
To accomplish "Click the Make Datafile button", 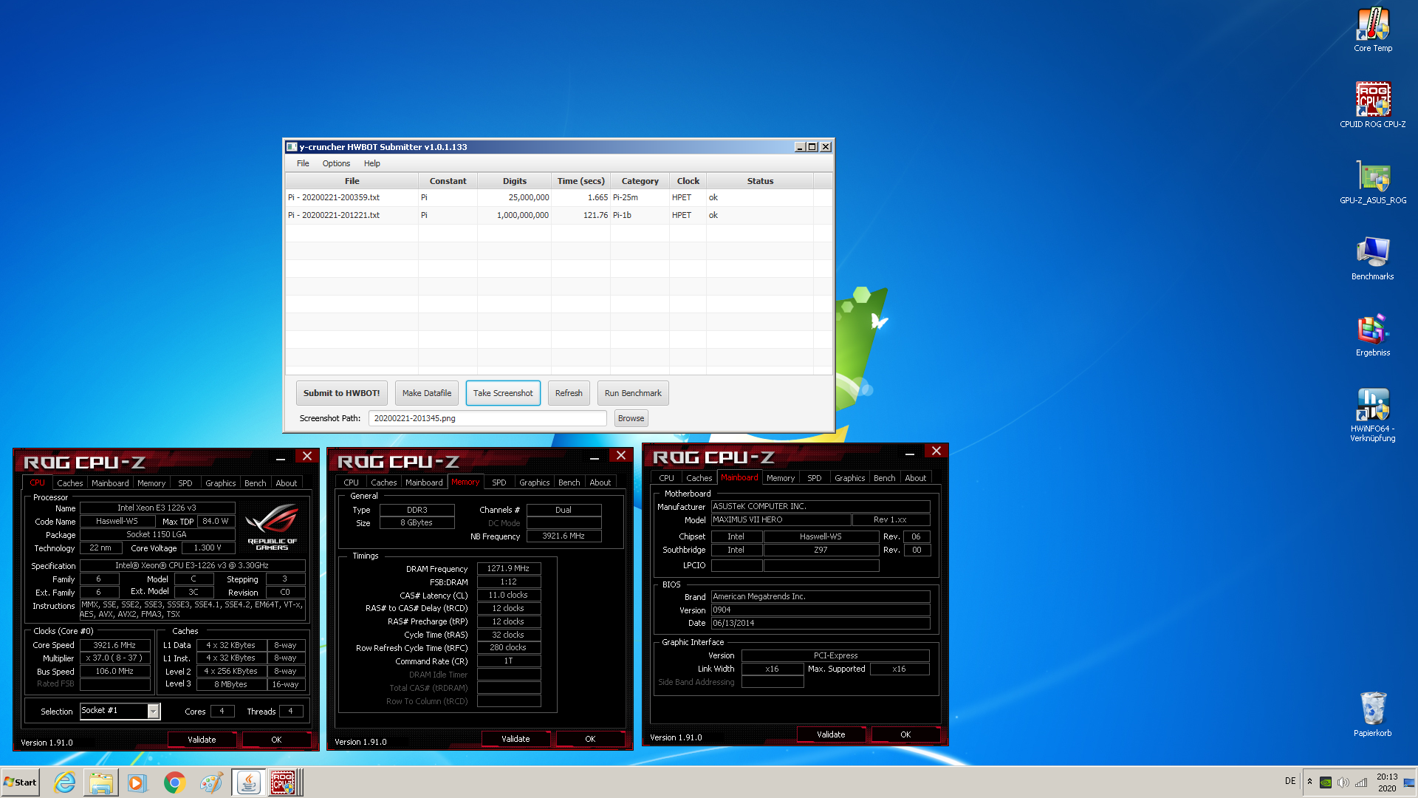I will pyautogui.click(x=427, y=393).
